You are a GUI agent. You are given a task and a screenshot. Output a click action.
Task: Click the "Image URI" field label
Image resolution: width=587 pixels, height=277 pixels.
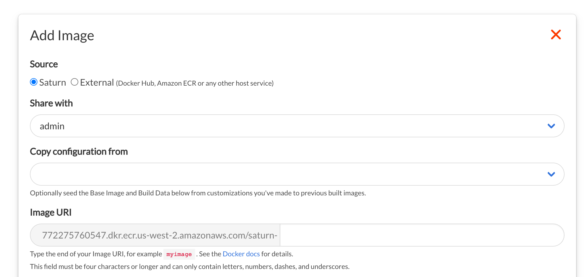coord(51,212)
